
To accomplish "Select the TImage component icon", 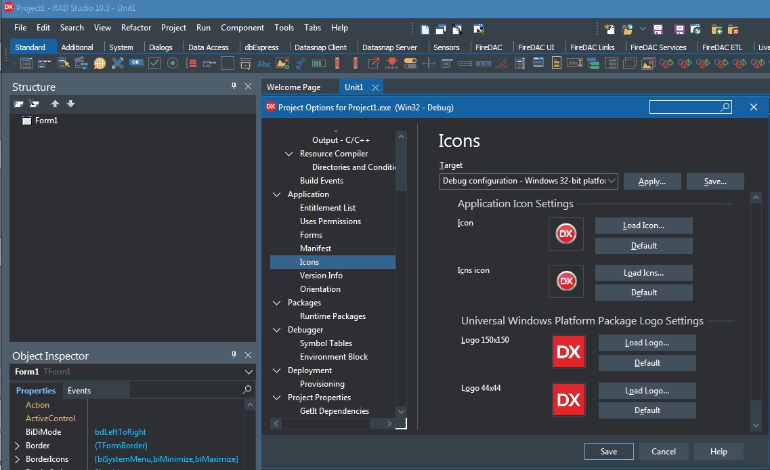I will 282,63.
